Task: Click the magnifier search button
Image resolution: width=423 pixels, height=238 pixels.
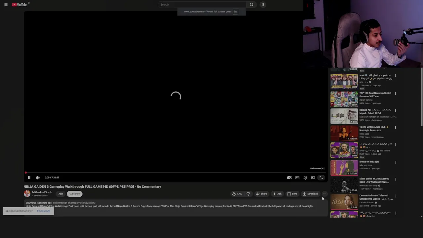Action: click(251, 5)
